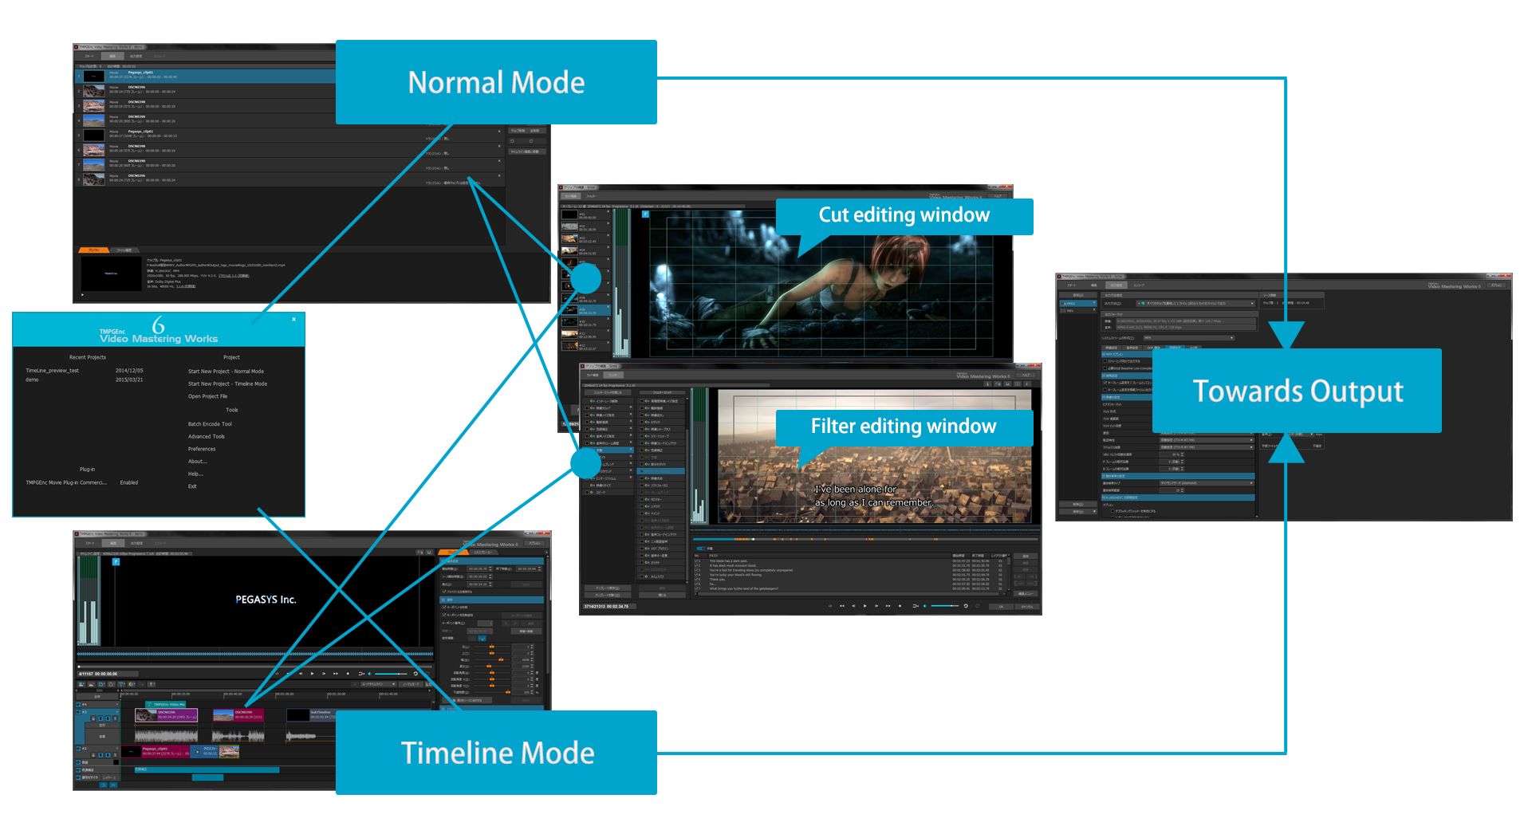Open the top format dropdown in the output settings window
Viewport: 1528px width, 834px height.
click(1196, 303)
